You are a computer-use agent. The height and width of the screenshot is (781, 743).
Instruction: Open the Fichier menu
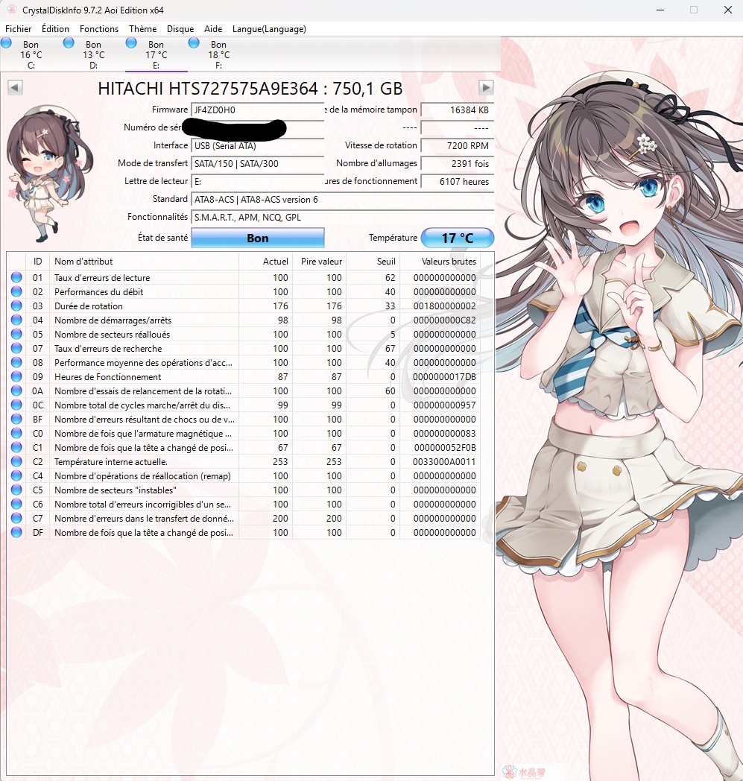[x=19, y=29]
